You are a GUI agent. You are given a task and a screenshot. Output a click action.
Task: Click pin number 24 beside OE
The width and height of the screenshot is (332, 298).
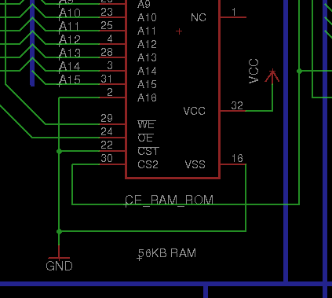coord(107,131)
